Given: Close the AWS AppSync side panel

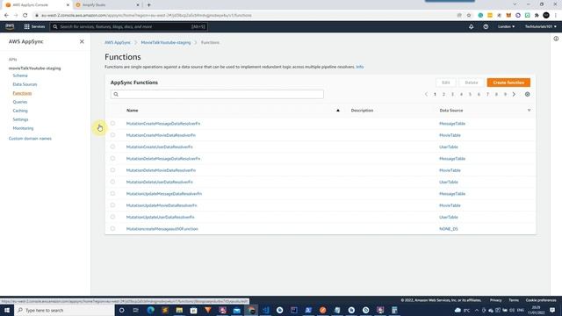Looking at the screenshot, I should pyautogui.click(x=82, y=41).
